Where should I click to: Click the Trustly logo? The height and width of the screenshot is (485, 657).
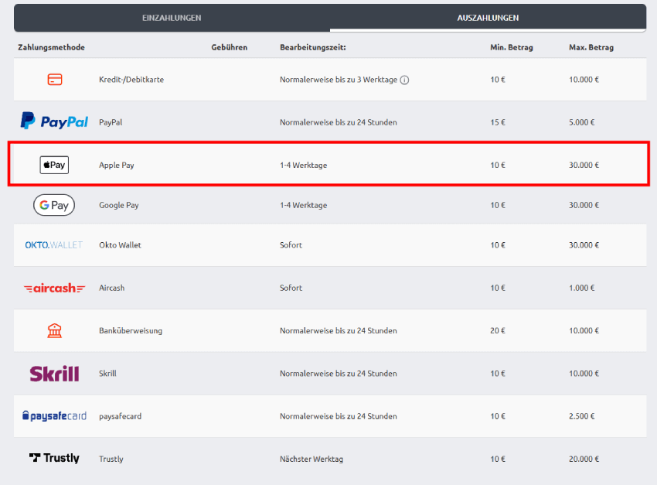[x=54, y=458]
